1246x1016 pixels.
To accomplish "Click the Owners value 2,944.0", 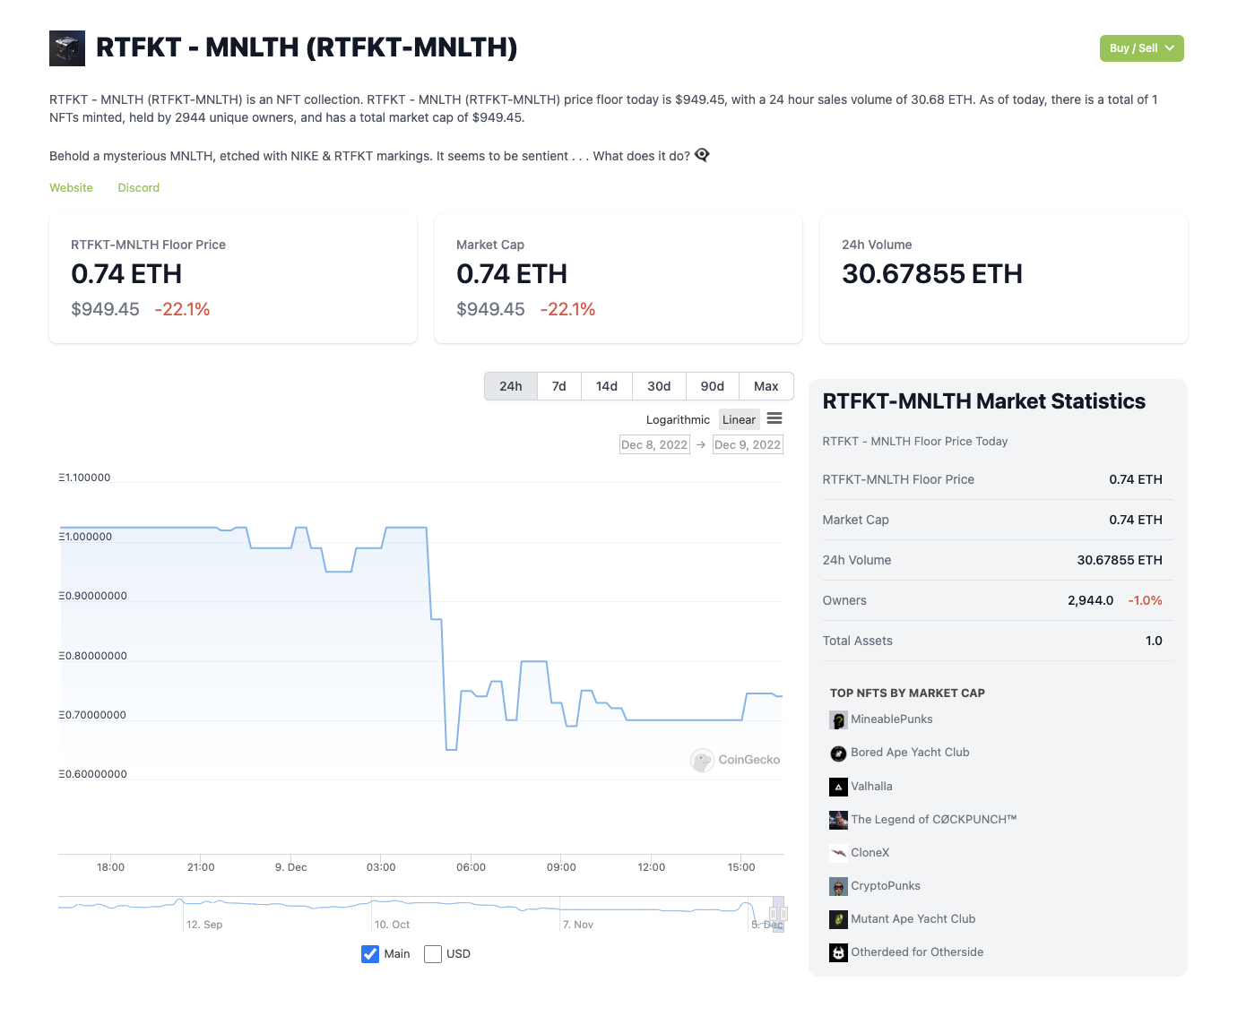I will point(1090,600).
